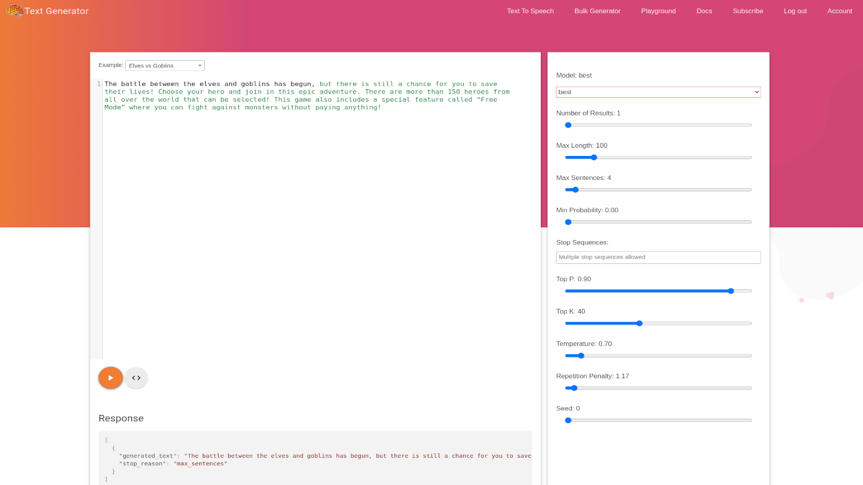Screen dimensions: 863x485
Task: Click the Temperature slider handle
Action: [581, 356]
